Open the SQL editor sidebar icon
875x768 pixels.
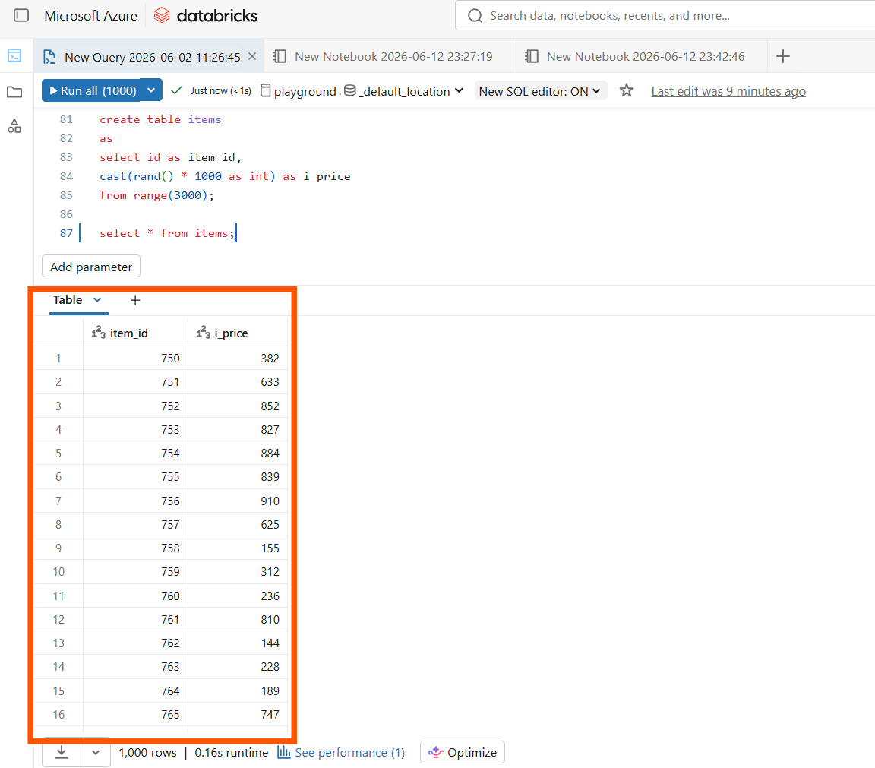coord(14,55)
